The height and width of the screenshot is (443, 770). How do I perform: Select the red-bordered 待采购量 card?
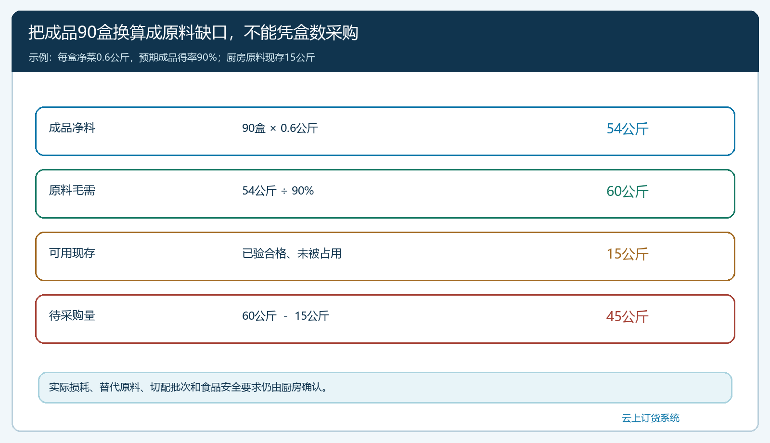pos(385,319)
